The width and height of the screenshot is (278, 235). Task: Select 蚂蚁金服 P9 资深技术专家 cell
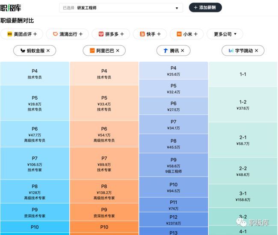(x=35, y=212)
